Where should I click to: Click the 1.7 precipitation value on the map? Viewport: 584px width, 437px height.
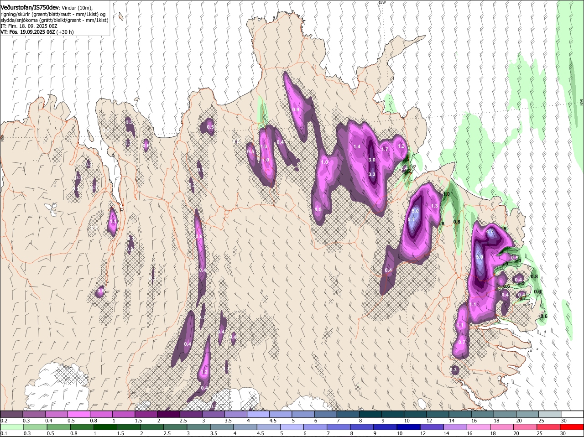(x=385, y=149)
